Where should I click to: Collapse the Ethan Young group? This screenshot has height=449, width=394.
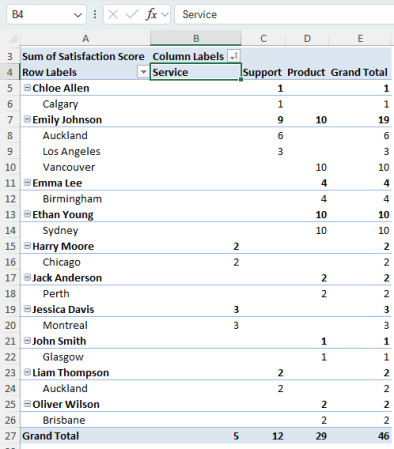[27, 214]
